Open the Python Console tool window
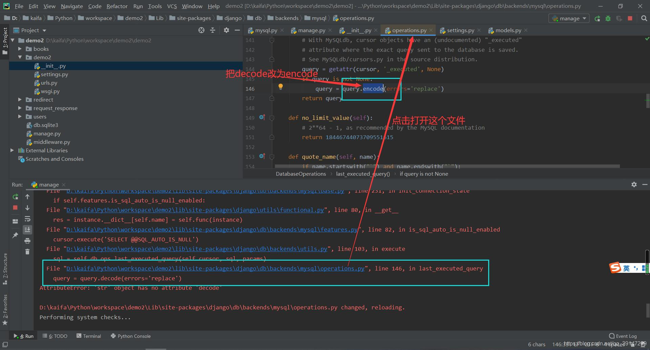The image size is (650, 350). [x=131, y=336]
